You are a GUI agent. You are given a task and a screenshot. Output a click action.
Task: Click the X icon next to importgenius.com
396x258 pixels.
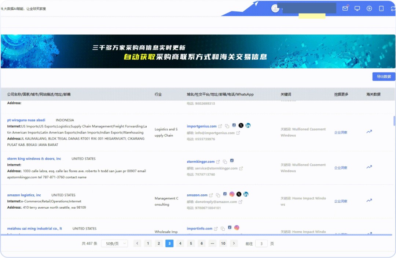coord(241,125)
